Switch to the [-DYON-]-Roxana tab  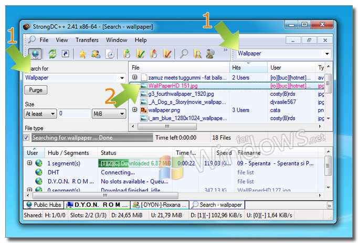(x=160, y=205)
